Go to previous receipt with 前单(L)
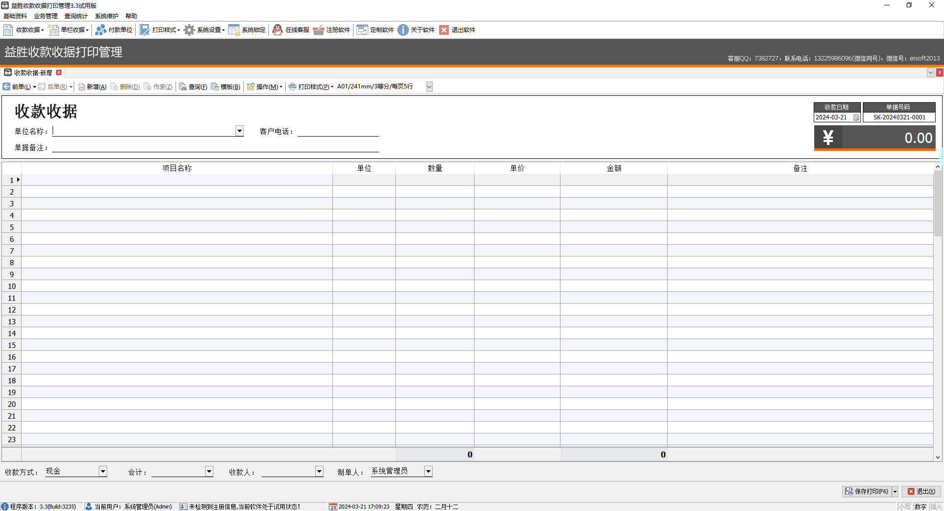 (x=17, y=87)
